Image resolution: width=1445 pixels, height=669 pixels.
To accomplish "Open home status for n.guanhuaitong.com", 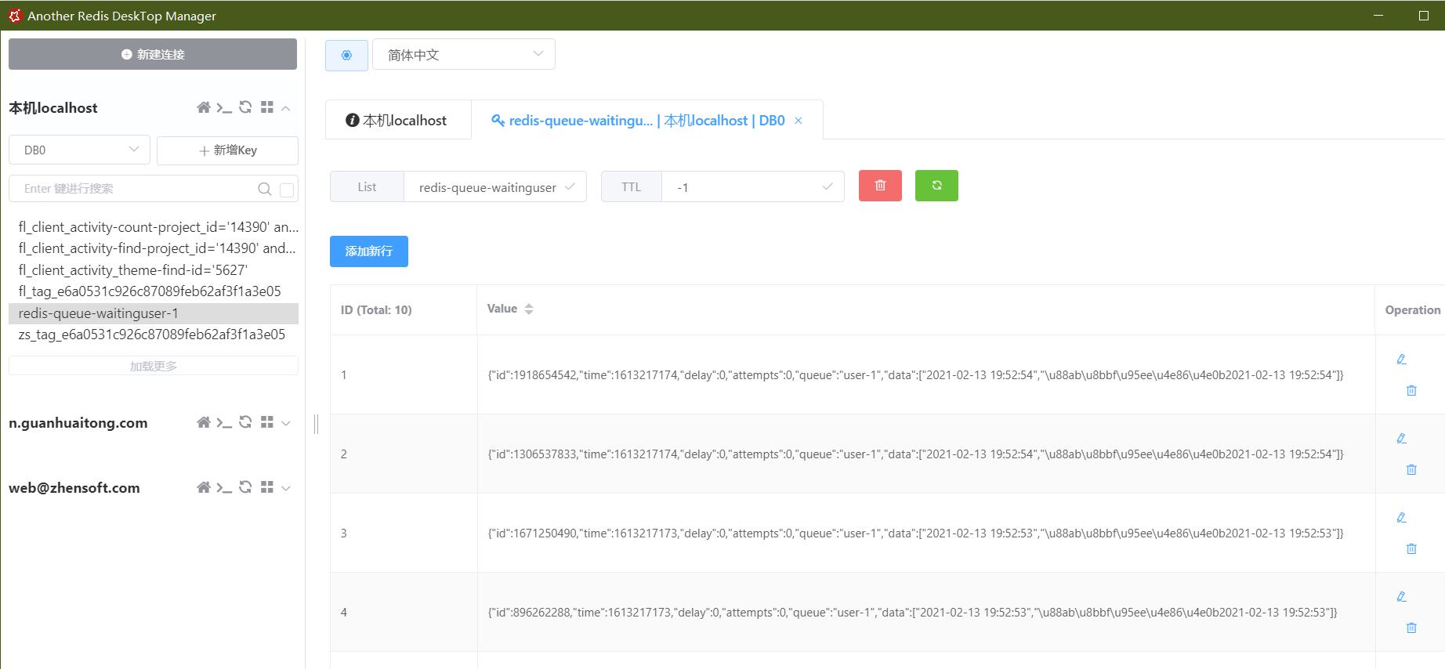I will pyautogui.click(x=204, y=422).
